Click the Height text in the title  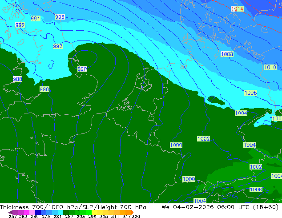click(107, 207)
